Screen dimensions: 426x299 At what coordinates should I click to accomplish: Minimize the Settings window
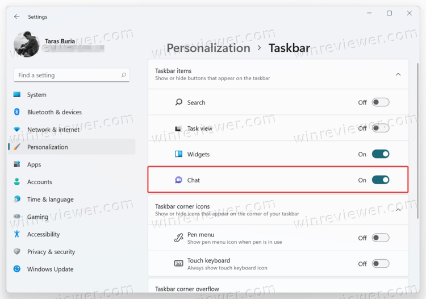(369, 13)
